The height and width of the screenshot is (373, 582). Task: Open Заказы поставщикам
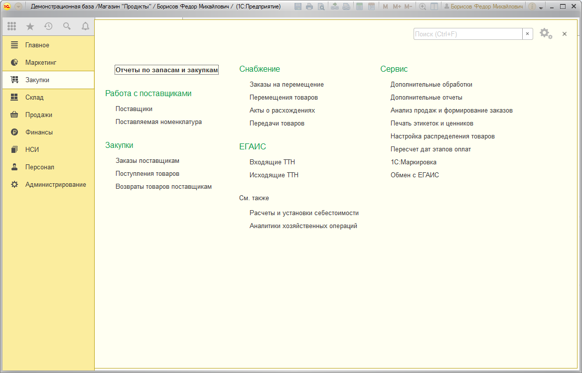(147, 160)
